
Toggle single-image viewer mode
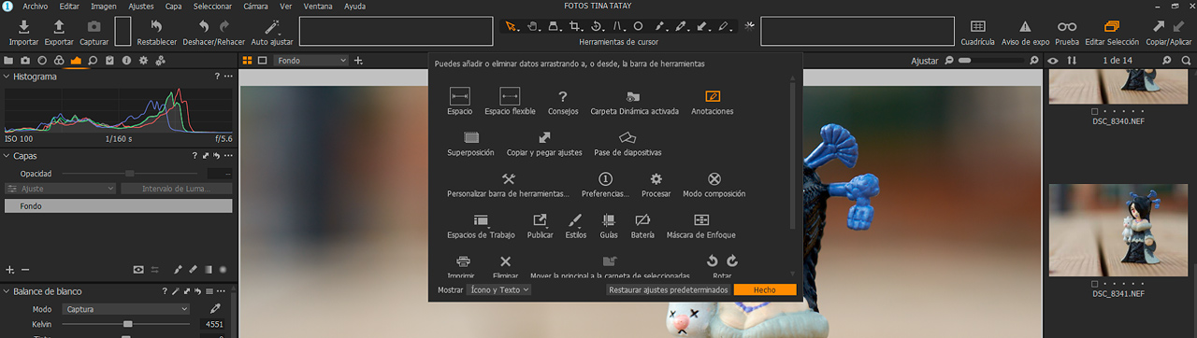click(263, 60)
